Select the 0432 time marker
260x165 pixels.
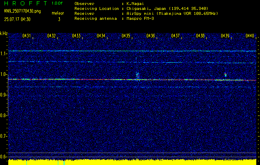pos(51,35)
